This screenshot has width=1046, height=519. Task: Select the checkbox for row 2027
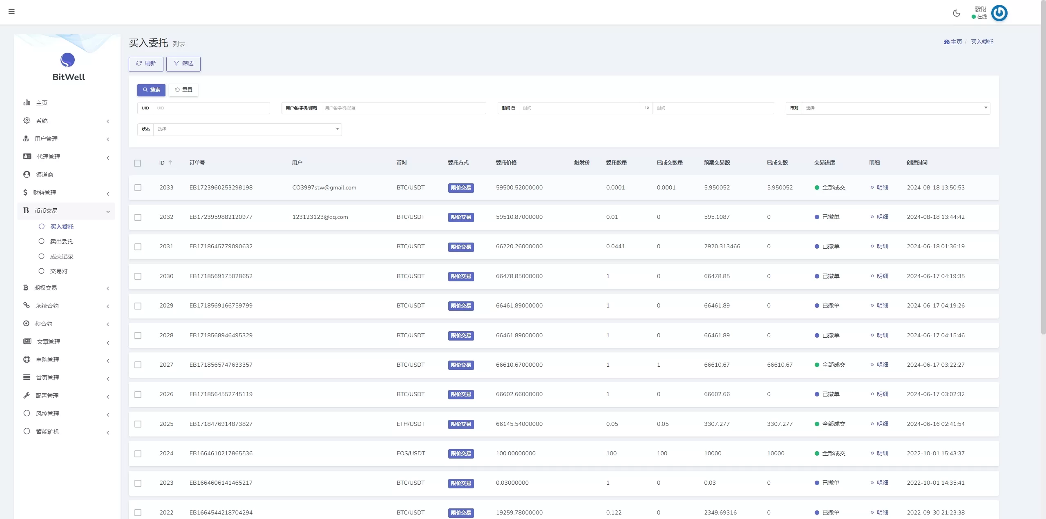pyautogui.click(x=138, y=365)
